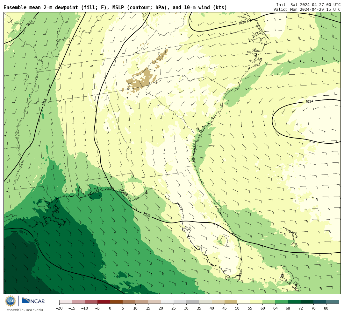
Task: Click the 72 colorbar tick label
Action: [x=301, y=308]
